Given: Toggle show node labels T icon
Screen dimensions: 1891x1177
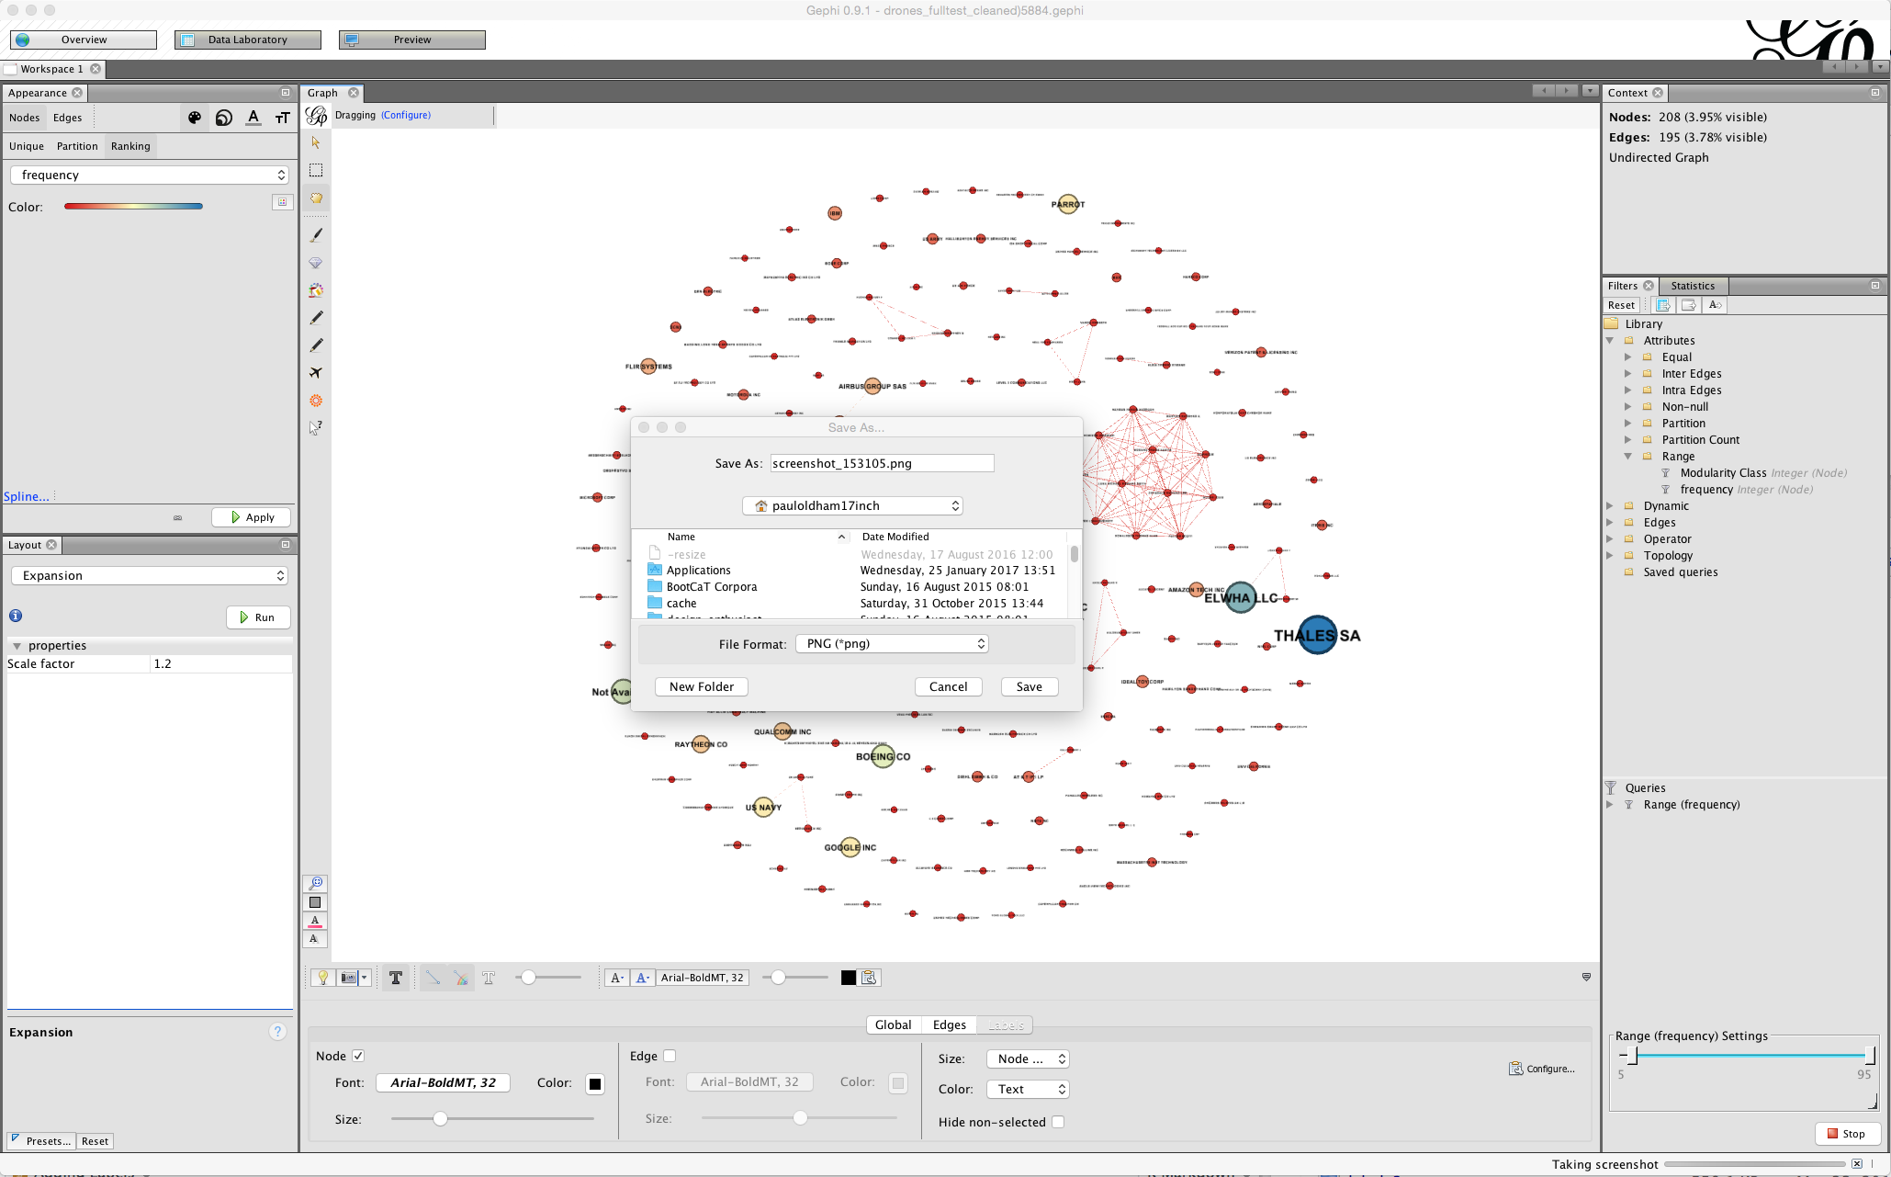Looking at the screenshot, I should pyautogui.click(x=396, y=978).
